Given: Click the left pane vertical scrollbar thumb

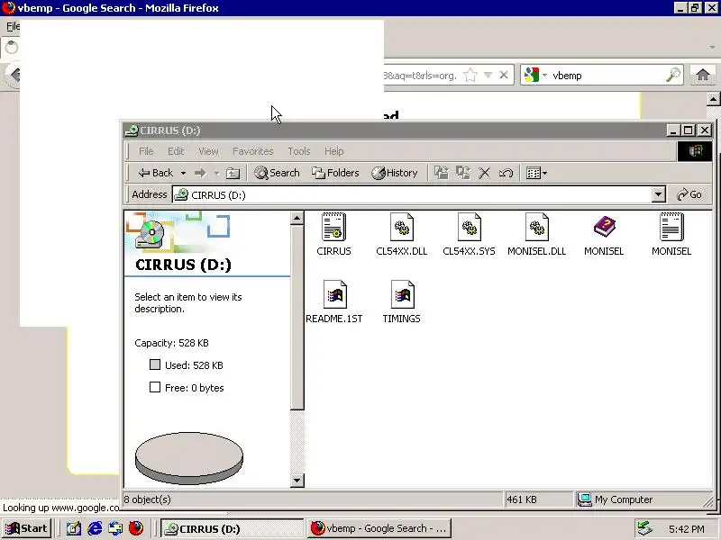Looking at the screenshot, I should (297, 318).
